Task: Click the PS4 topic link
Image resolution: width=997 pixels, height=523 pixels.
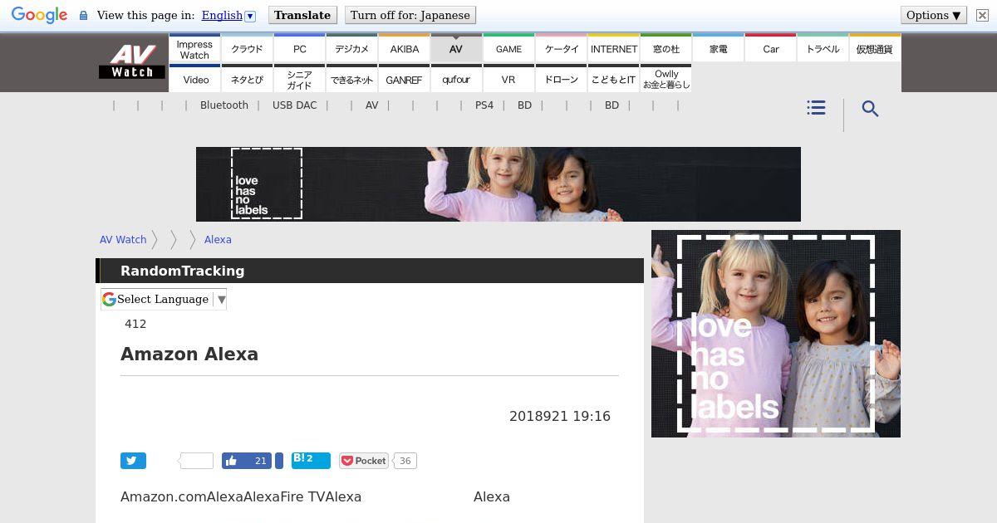Action: tap(484, 105)
